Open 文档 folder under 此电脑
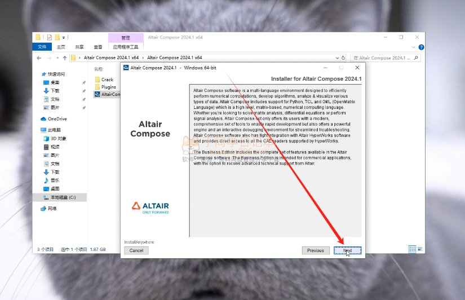The width and height of the screenshot is (465, 300). click(52, 164)
